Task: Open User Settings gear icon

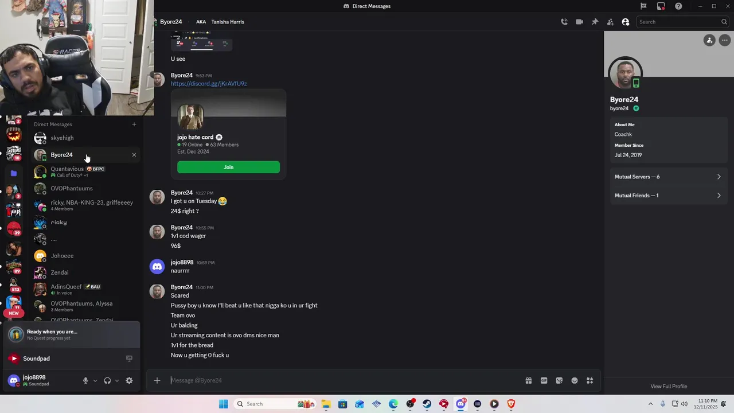Action: (129, 380)
